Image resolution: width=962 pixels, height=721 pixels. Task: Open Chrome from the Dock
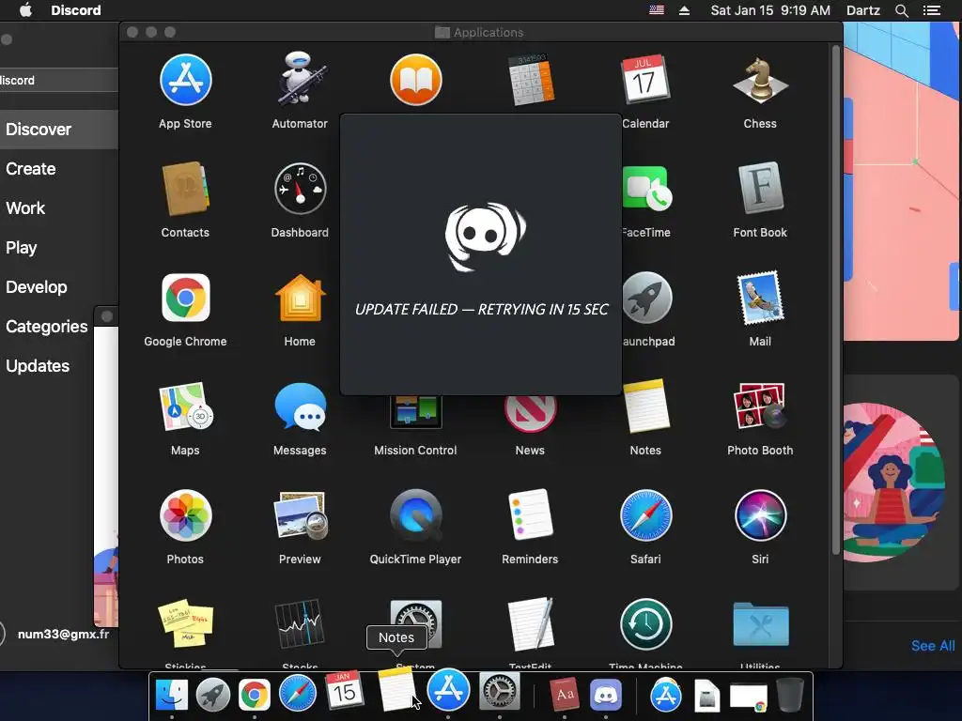pos(255,694)
